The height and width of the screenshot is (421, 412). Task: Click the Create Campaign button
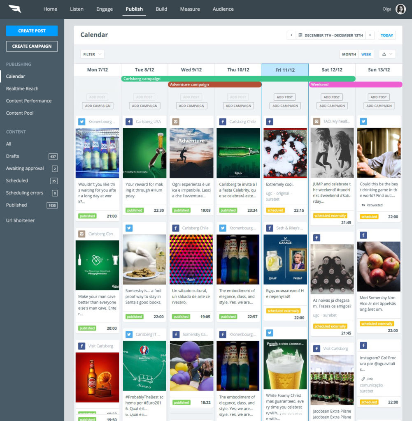(x=32, y=46)
